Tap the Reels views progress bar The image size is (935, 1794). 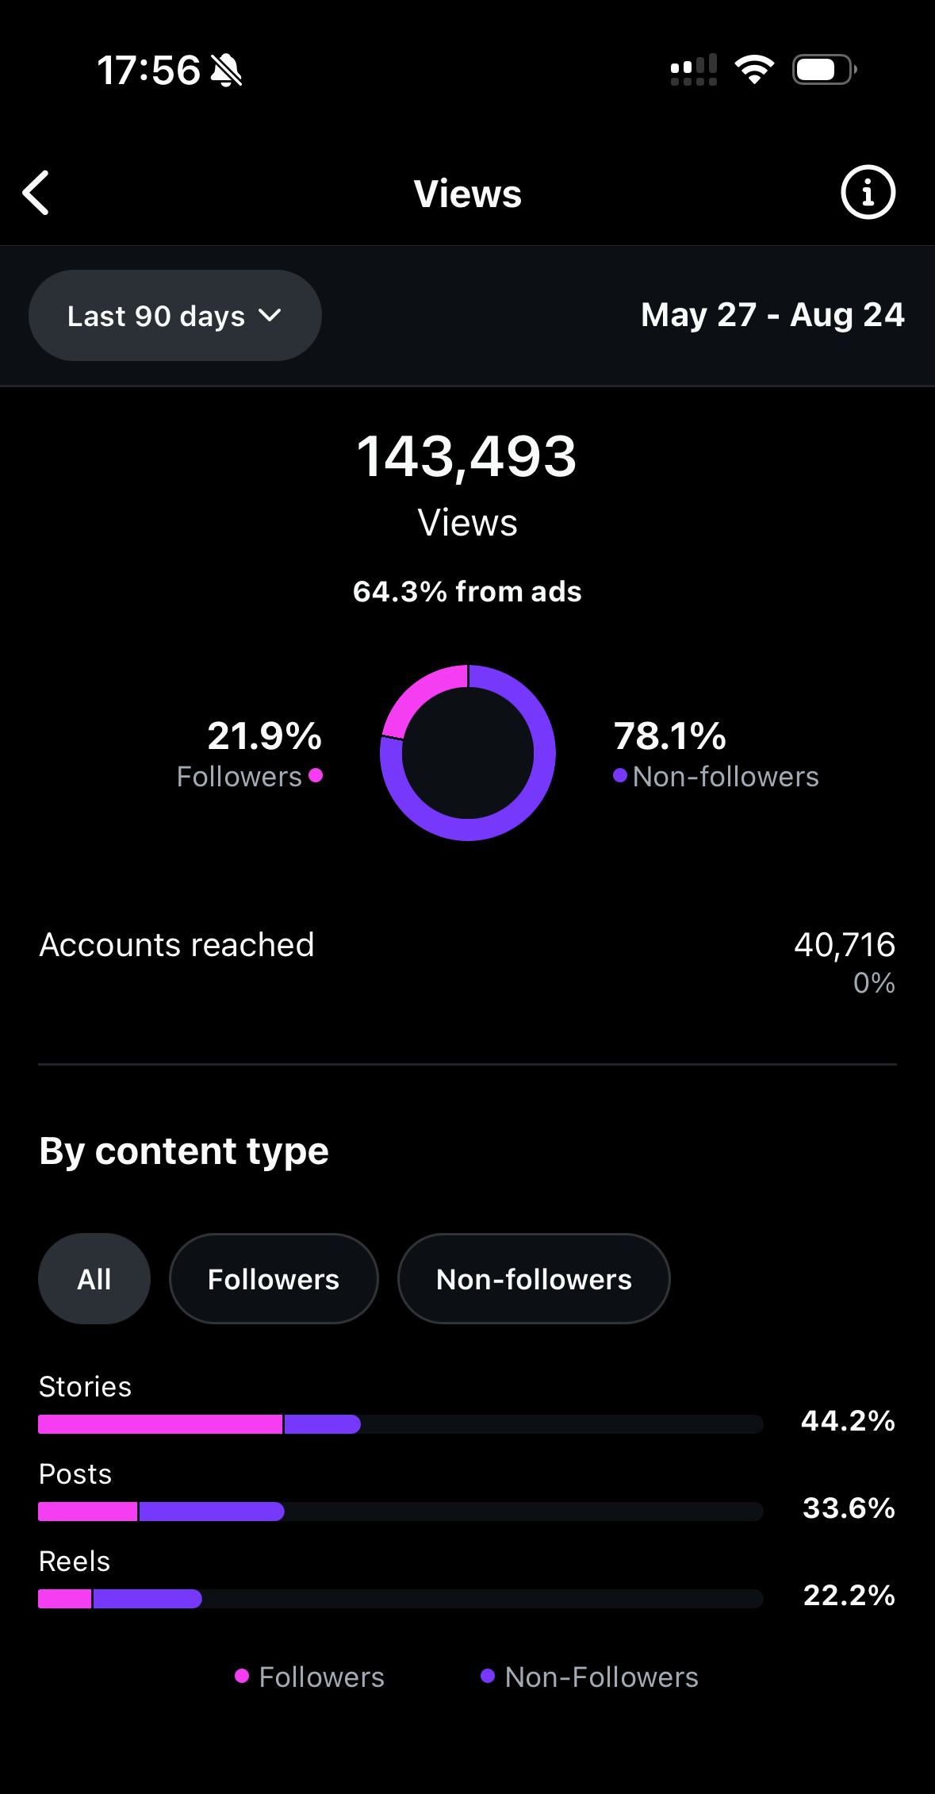tap(400, 1599)
